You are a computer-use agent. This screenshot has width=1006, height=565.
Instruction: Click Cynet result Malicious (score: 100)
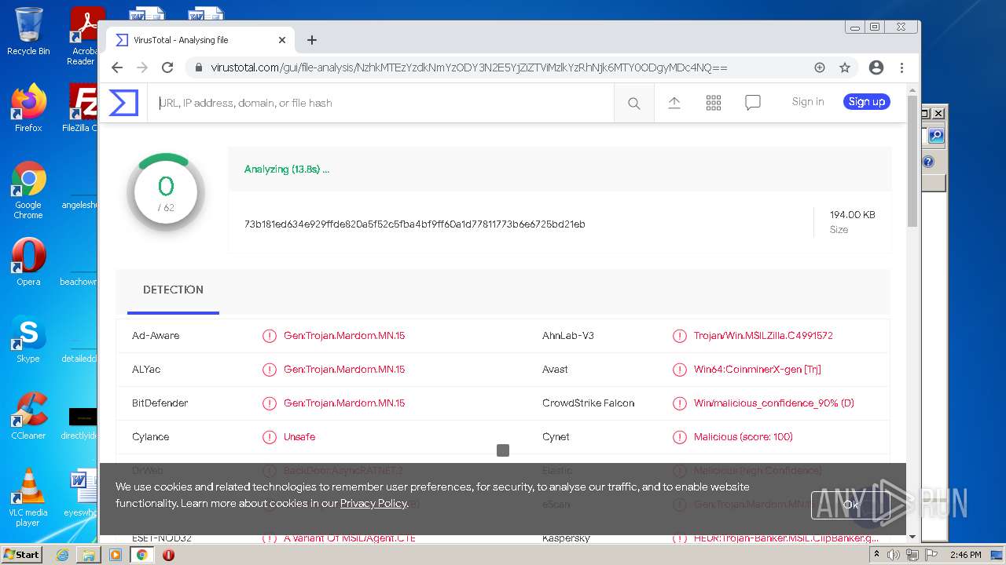point(743,436)
